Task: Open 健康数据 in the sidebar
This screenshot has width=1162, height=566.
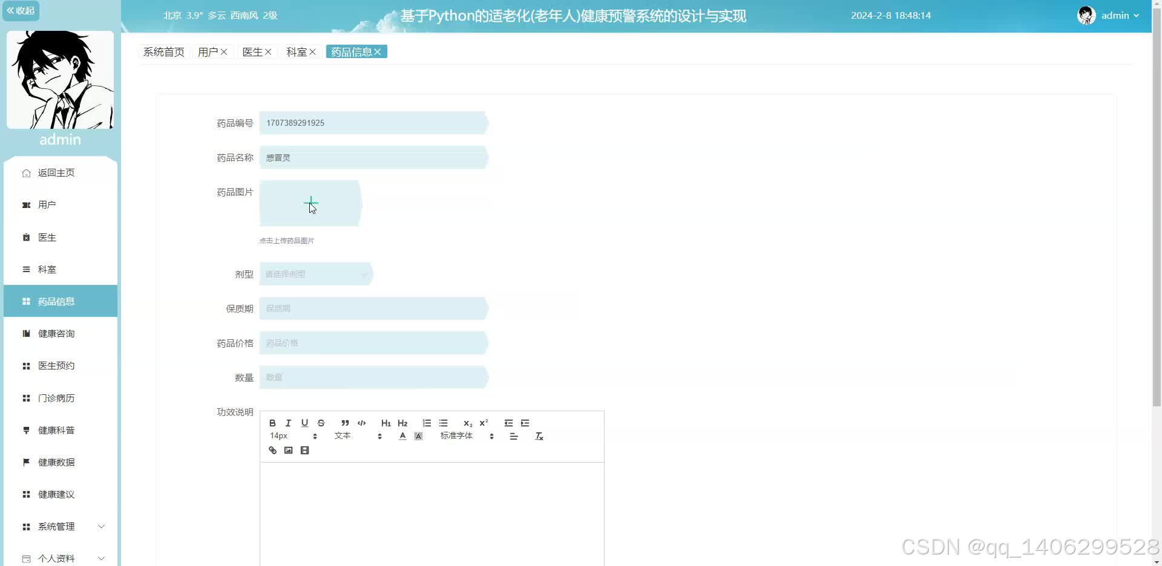Action: tap(61, 463)
